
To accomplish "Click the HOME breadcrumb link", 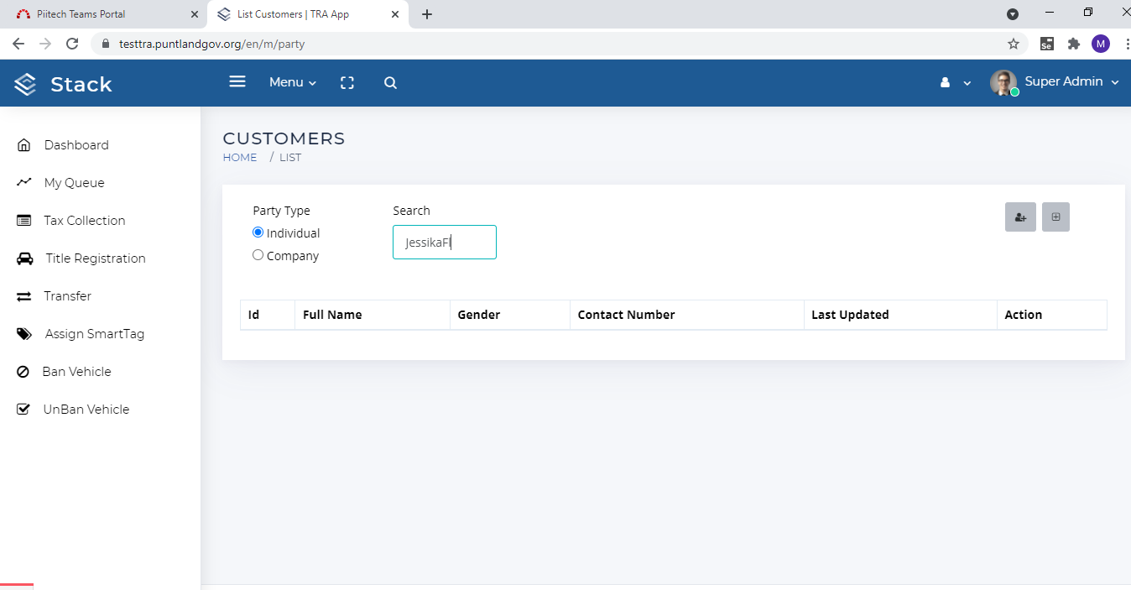I will click(x=240, y=158).
